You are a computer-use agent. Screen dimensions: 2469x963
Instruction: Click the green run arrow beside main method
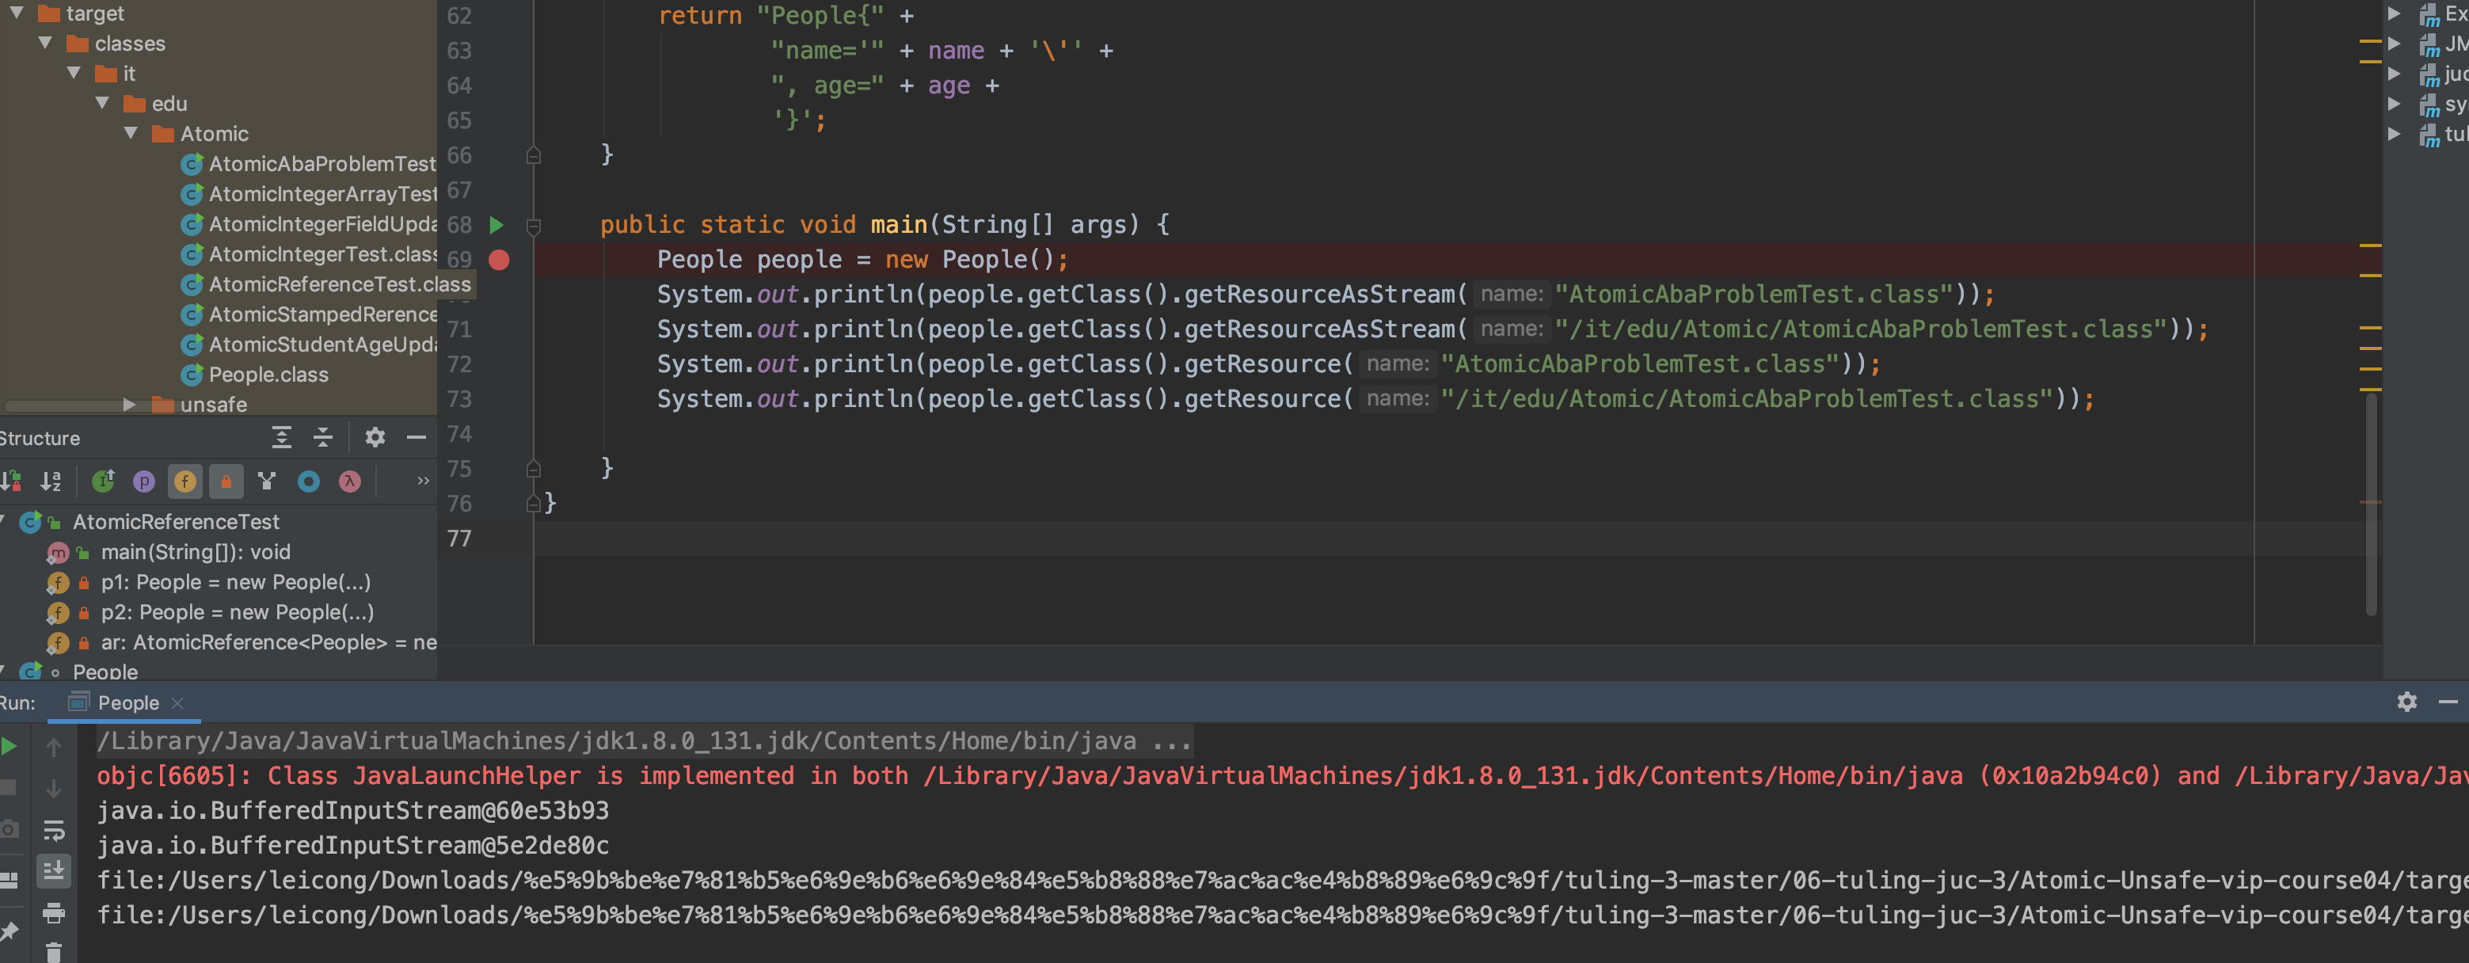496,225
